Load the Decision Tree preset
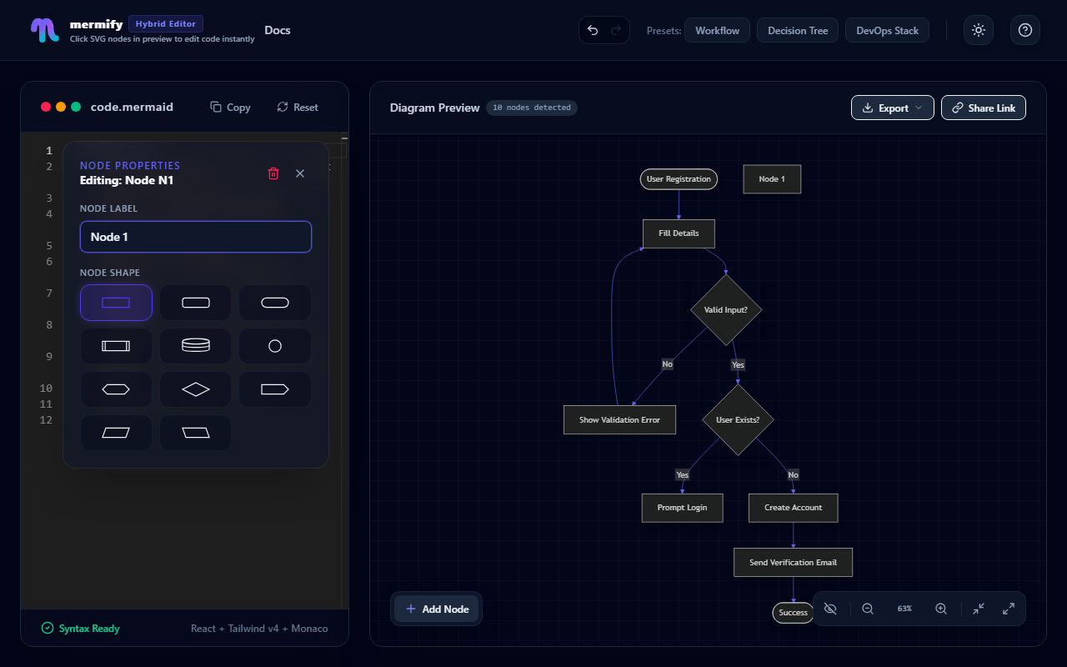This screenshot has width=1067, height=667. [798, 31]
